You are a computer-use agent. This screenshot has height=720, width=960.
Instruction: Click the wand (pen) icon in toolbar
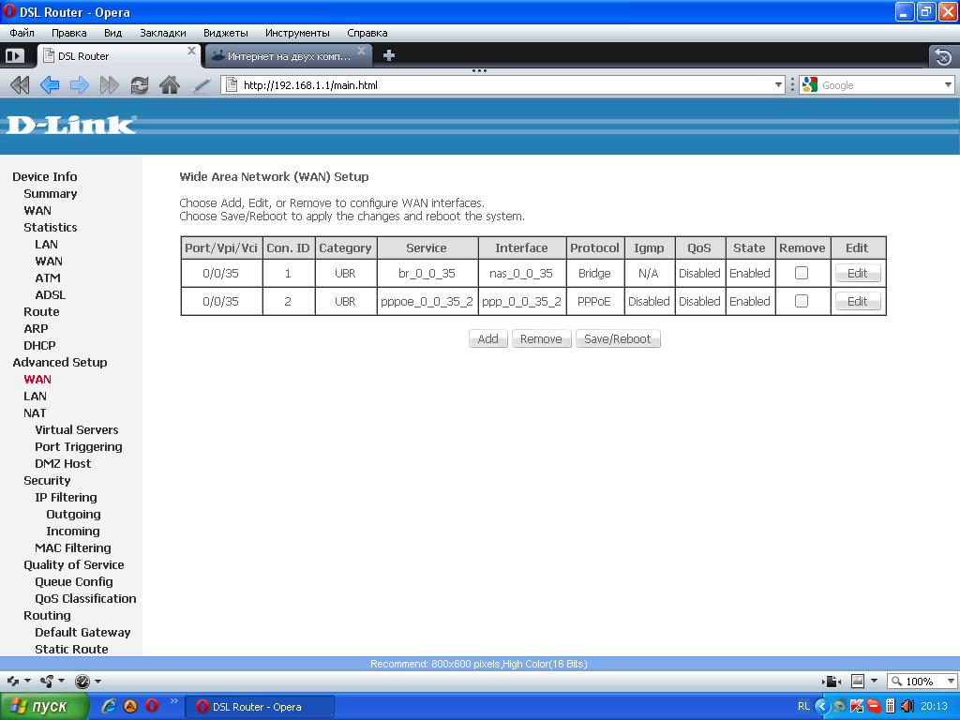[x=202, y=85]
